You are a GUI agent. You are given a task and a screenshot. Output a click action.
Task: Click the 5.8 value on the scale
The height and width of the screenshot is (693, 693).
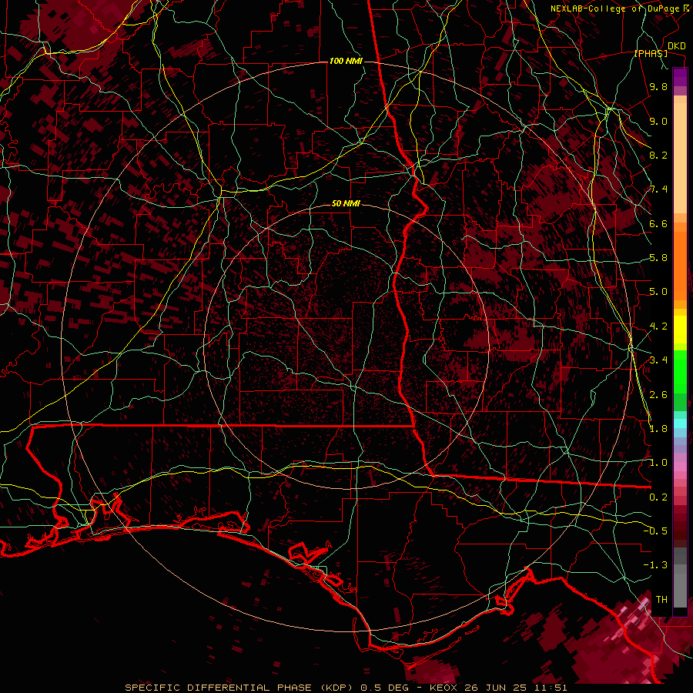pos(658,258)
